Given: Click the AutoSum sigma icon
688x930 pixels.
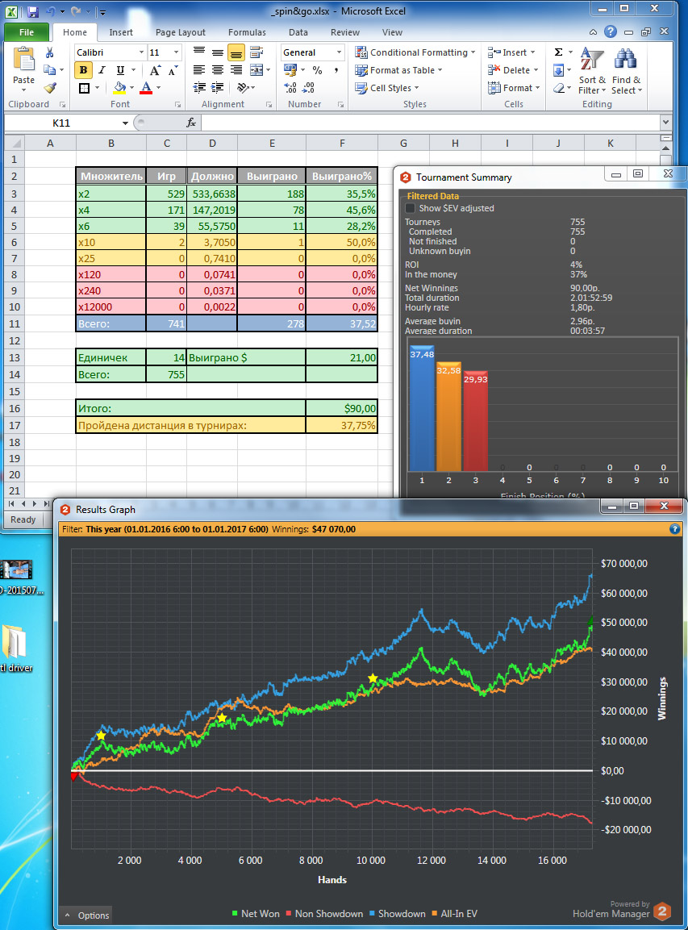Looking at the screenshot, I should point(558,52).
